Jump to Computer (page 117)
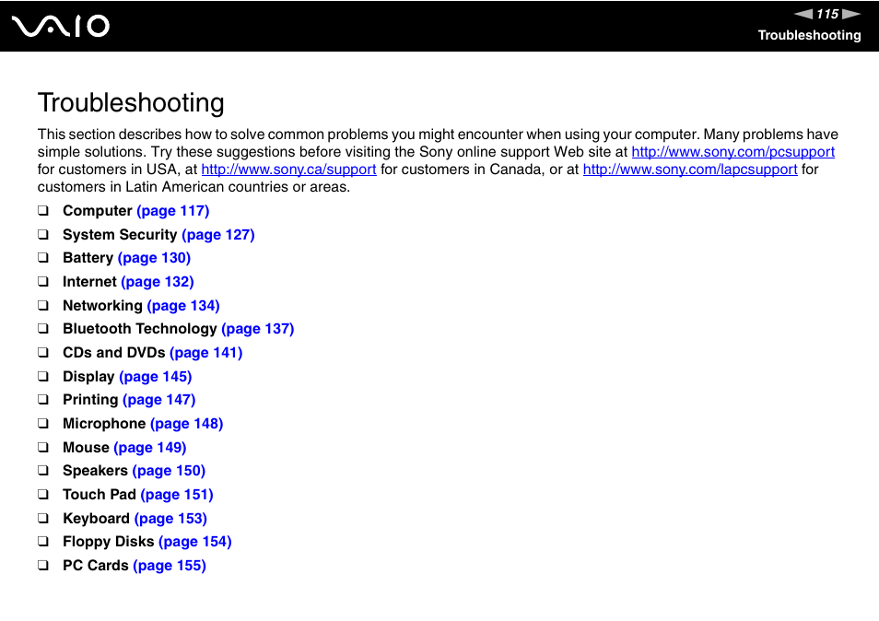The image size is (879, 621). [x=172, y=211]
